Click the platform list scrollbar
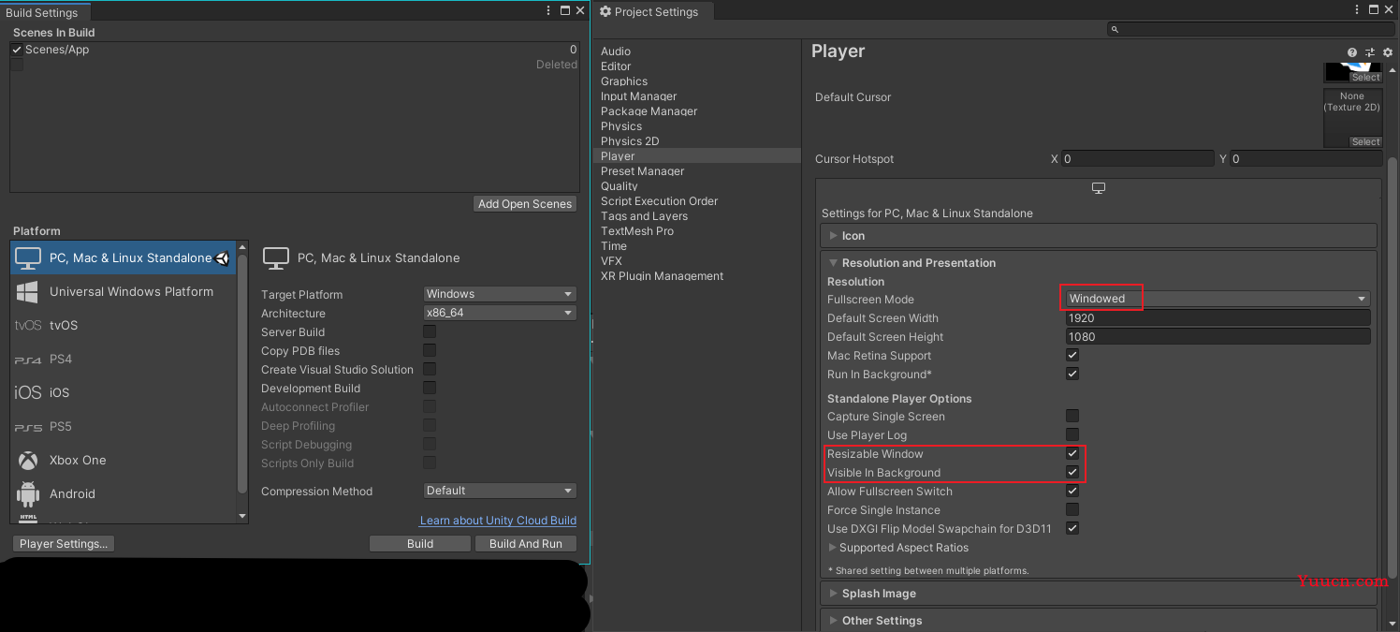Image resolution: width=1400 pixels, height=632 pixels. [x=242, y=373]
